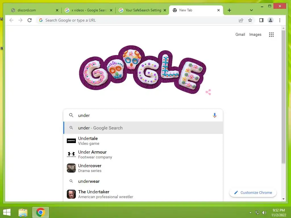Open the side panel icon
Screen dimensions: 291x218
click(x=261, y=20)
